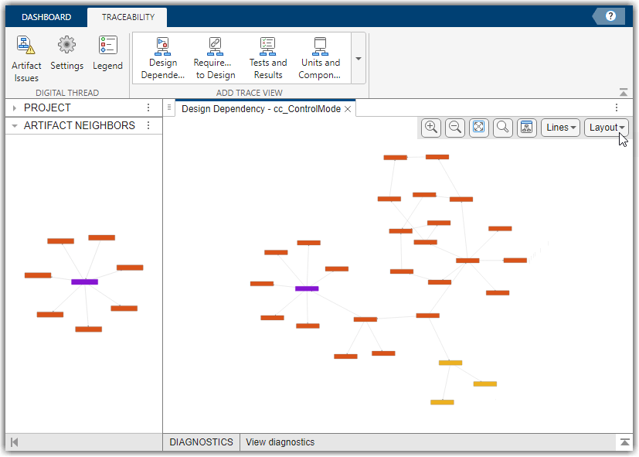
Task: Open trace view options three-dot menu
Action: [616, 107]
